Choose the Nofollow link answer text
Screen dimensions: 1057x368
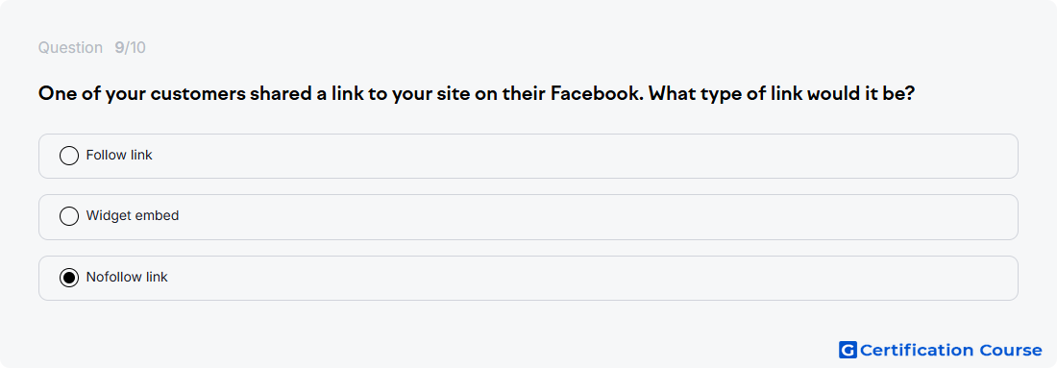click(127, 277)
